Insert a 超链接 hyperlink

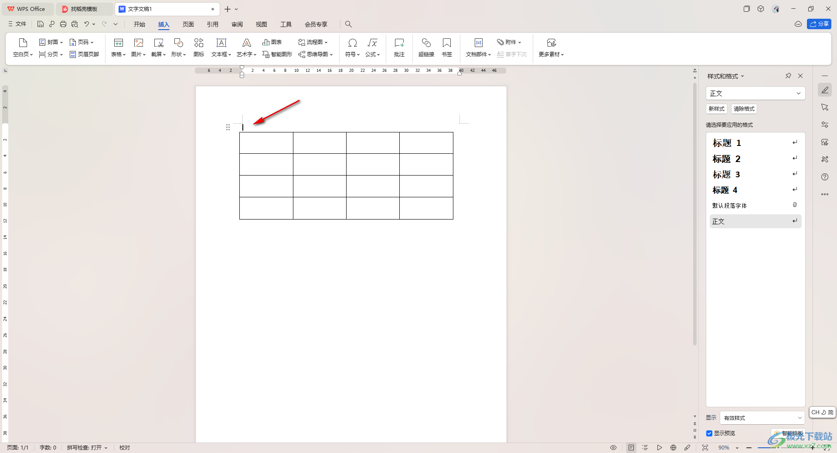[426, 47]
